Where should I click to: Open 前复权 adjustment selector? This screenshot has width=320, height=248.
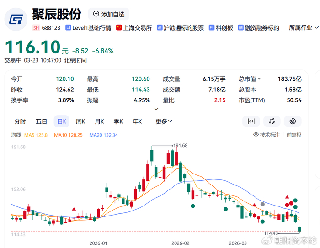tap(294, 135)
